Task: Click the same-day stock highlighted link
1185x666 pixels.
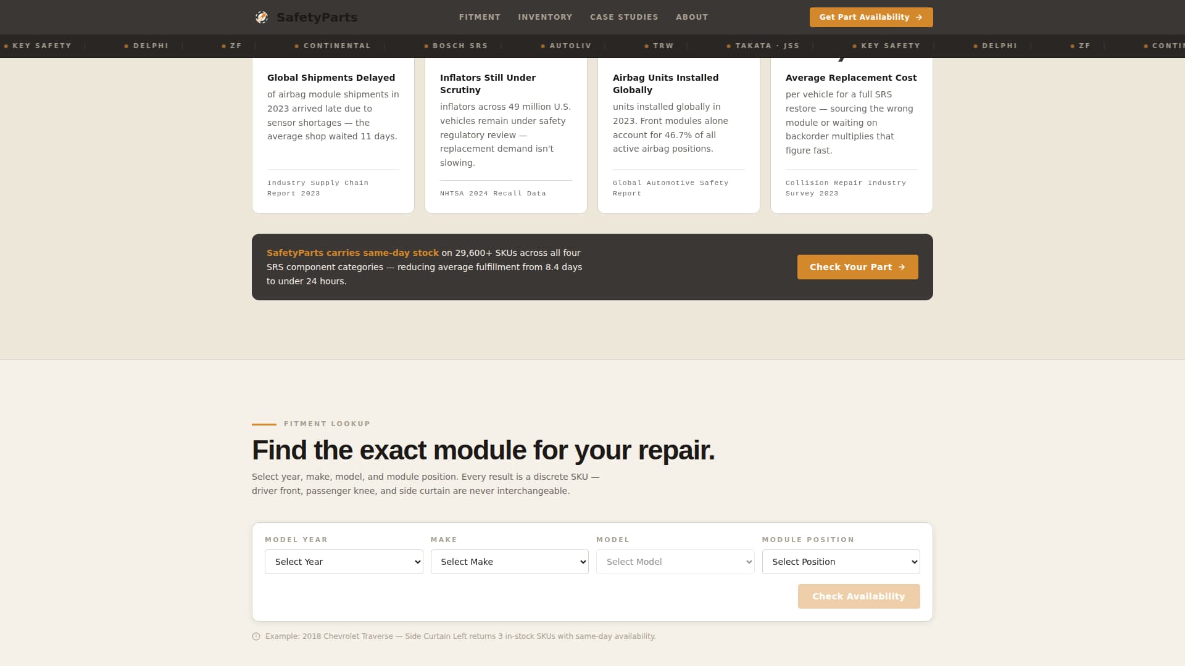Action: coord(352,252)
